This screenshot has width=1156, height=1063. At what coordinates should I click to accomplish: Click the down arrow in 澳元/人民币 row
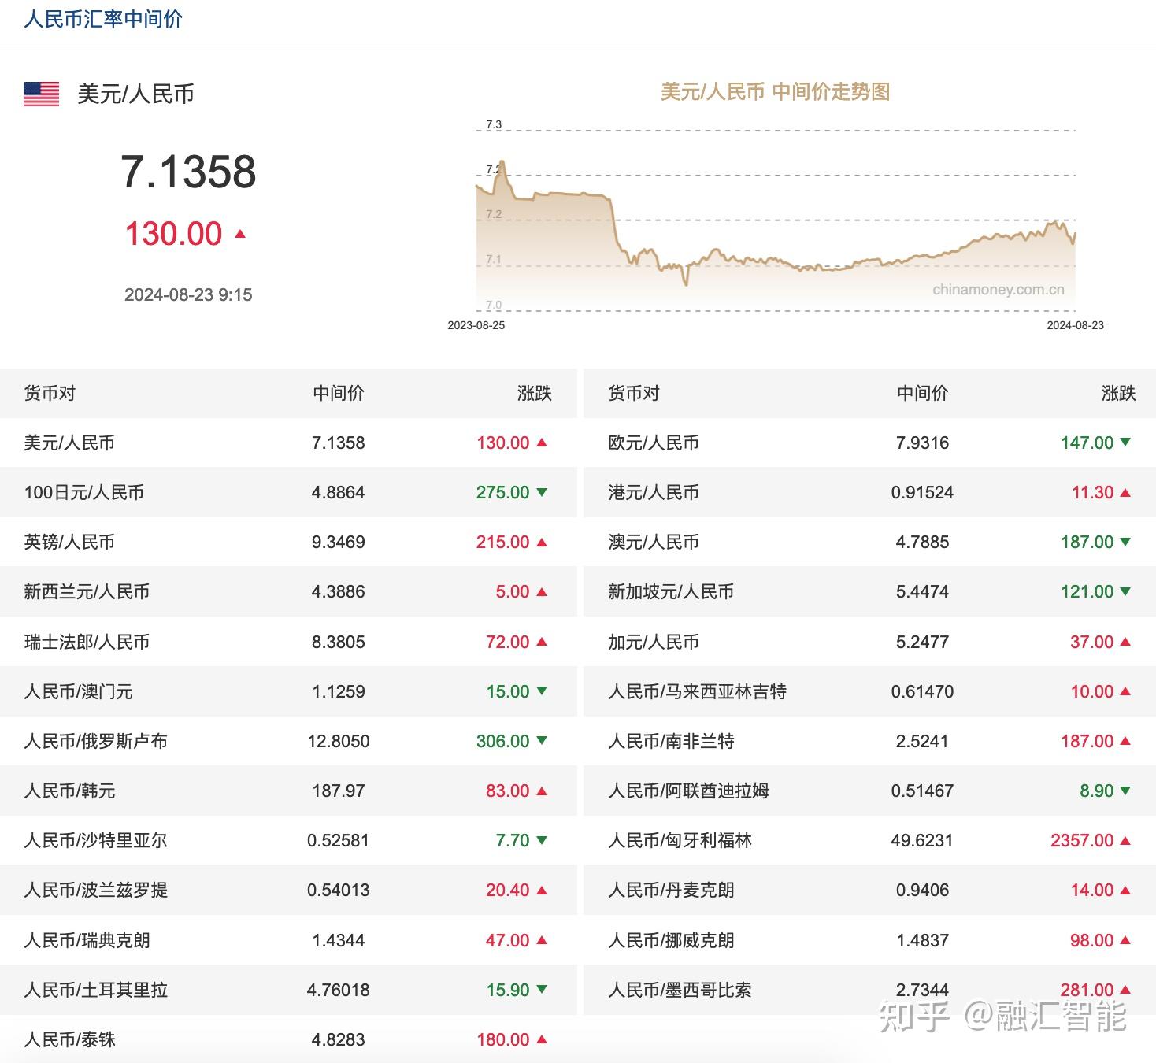pos(1125,542)
